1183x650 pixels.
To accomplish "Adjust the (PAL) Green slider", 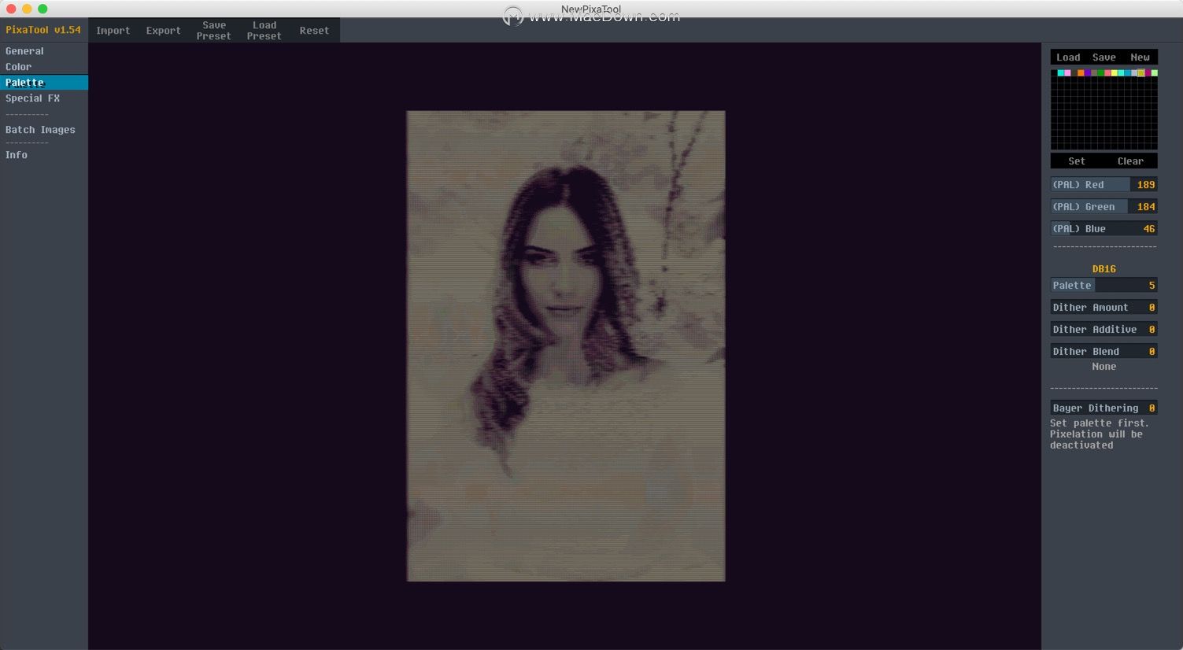I will (1104, 207).
